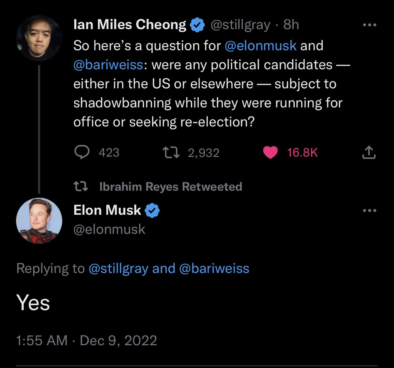This screenshot has width=394, height=368.
Task: Click the retweet icon beside Ibrahim Reyes Retweeted
Action: 81,187
